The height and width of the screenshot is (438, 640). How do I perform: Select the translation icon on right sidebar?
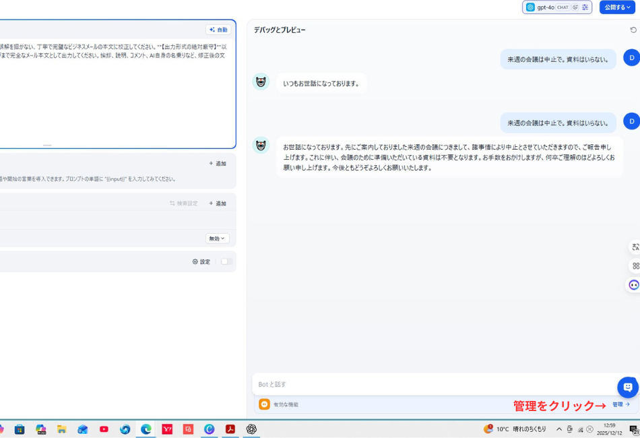635,247
